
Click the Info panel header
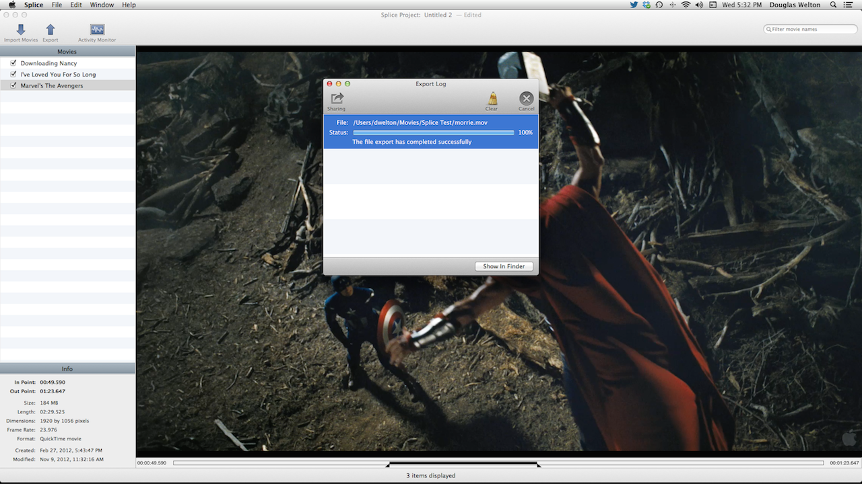coord(67,368)
